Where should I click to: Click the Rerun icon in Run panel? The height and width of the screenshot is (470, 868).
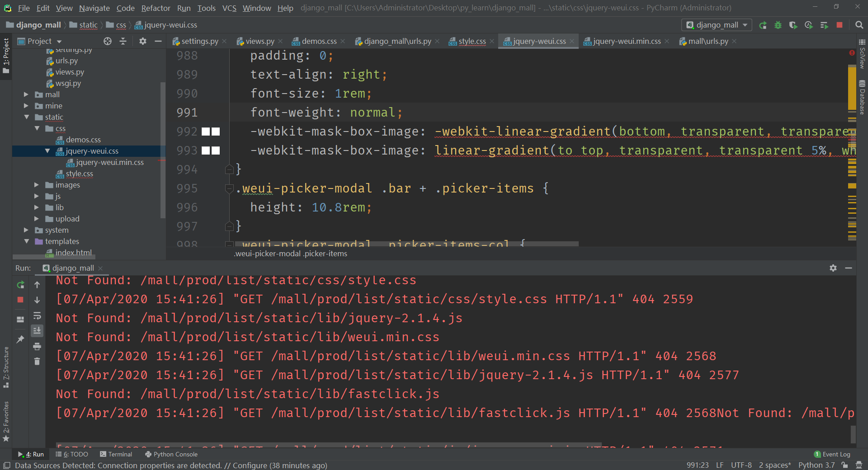point(20,285)
